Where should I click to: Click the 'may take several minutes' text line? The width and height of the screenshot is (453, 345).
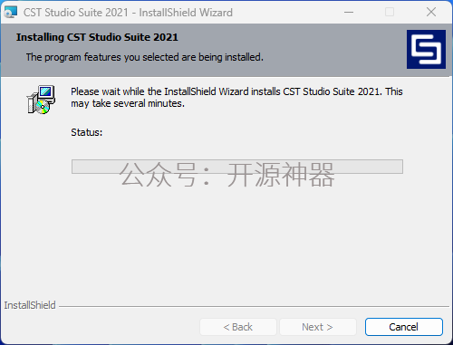(128, 103)
